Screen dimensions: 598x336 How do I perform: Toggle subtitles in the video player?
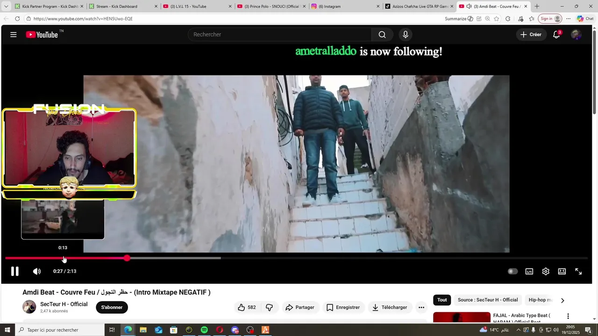pyautogui.click(x=529, y=271)
